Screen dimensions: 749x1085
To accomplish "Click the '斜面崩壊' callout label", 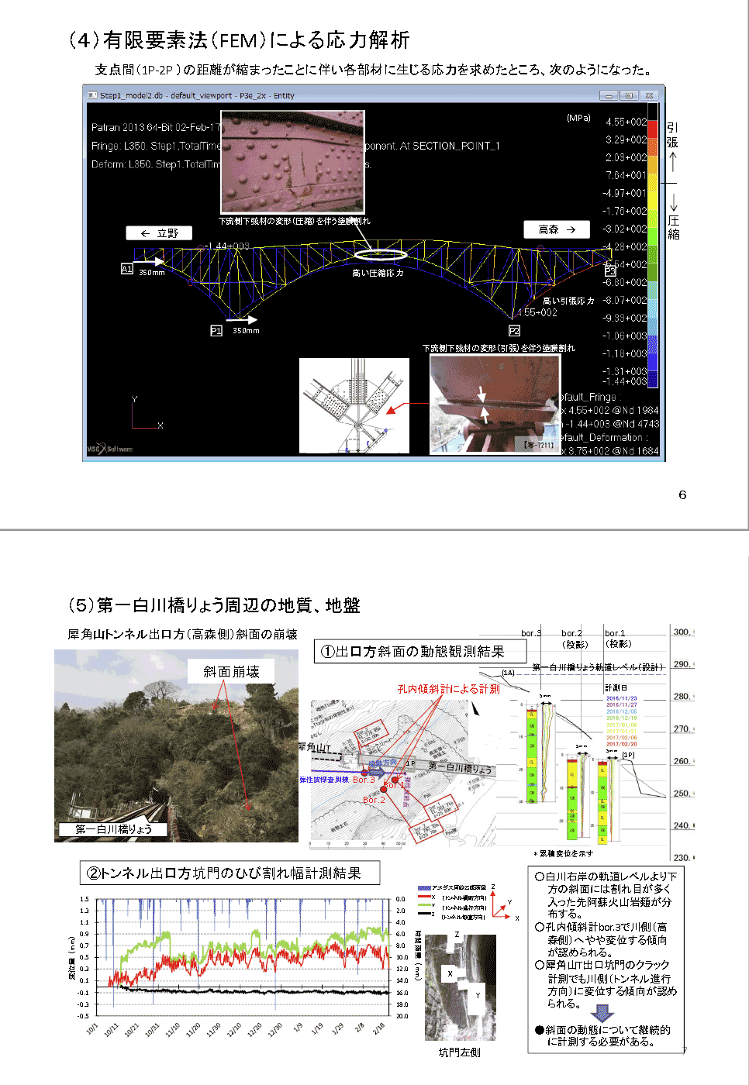I will click(x=231, y=671).
